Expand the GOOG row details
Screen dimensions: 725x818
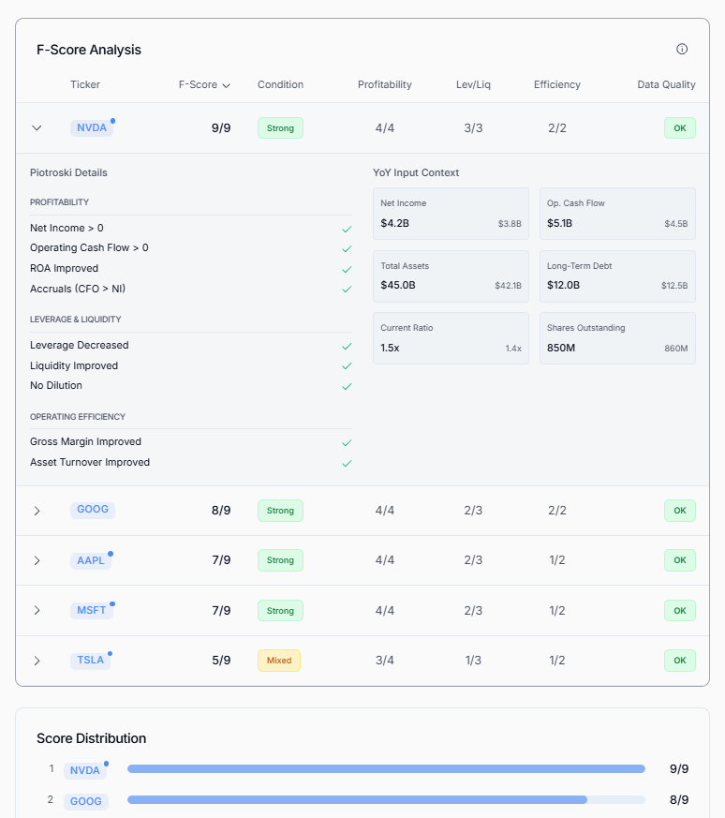pyautogui.click(x=37, y=511)
